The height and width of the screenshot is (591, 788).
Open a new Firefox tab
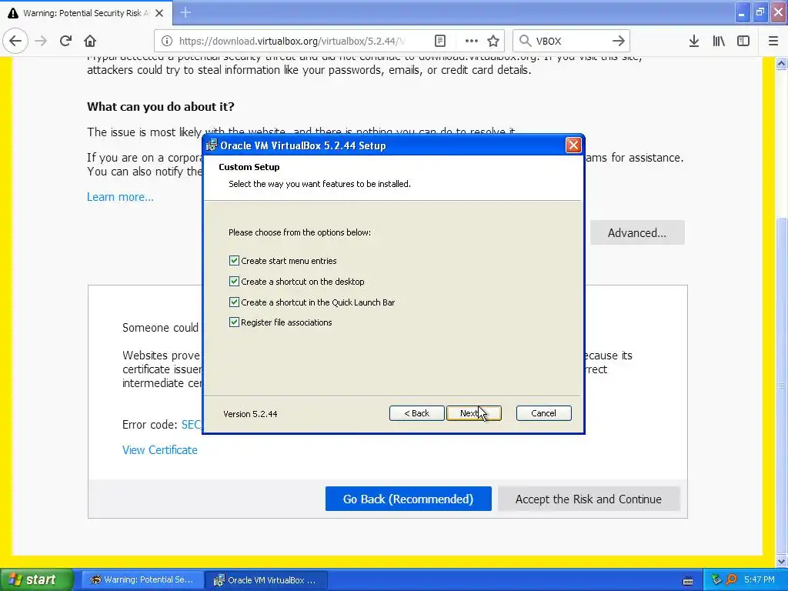pos(185,12)
